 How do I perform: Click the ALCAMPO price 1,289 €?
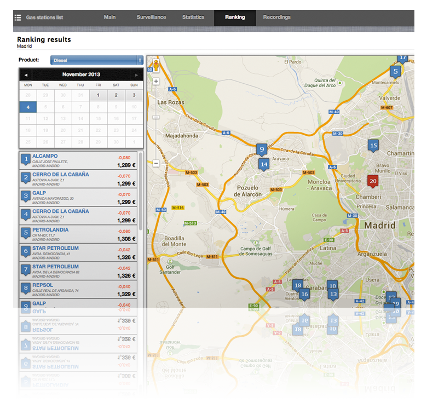click(x=126, y=165)
